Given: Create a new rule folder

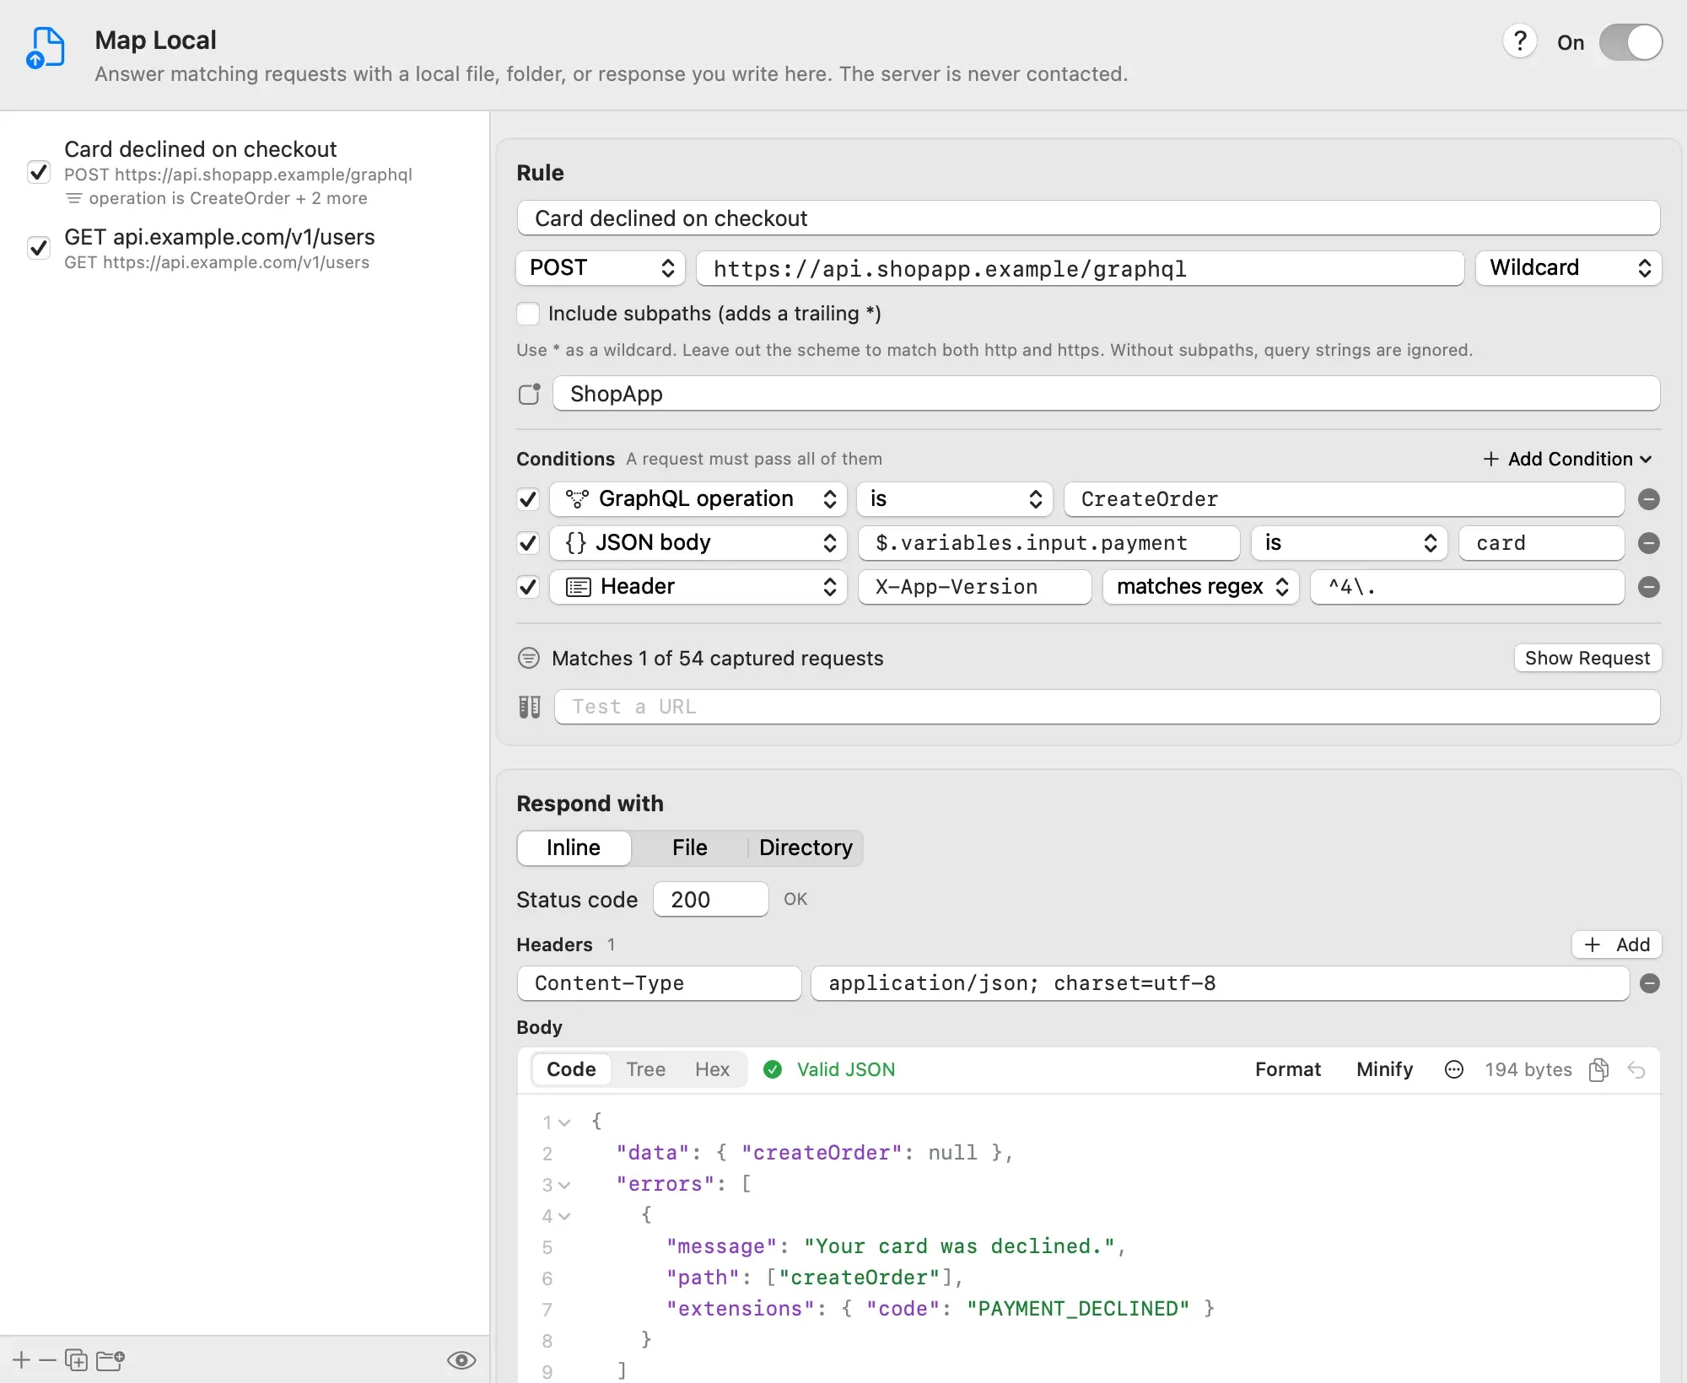Looking at the screenshot, I should click(110, 1360).
